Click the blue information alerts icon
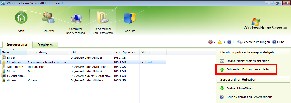 tap(229, 42)
